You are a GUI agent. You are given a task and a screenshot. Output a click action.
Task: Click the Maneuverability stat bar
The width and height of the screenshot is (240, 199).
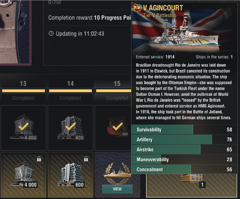point(184,159)
